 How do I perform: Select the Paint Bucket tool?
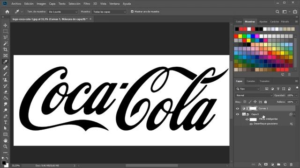tap(5, 98)
